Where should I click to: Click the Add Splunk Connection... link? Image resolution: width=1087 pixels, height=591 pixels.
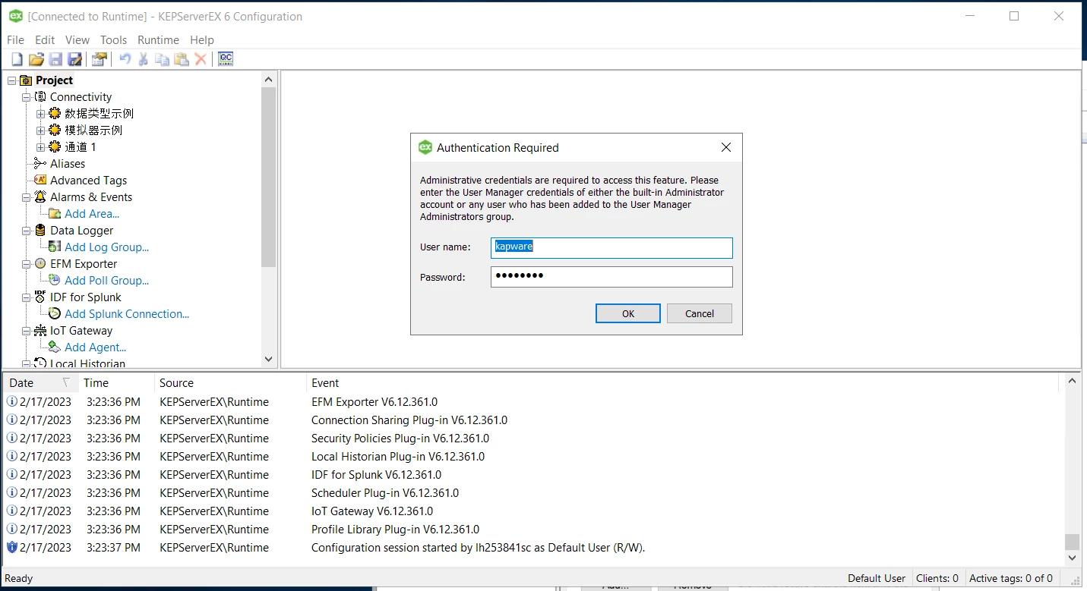click(127, 314)
